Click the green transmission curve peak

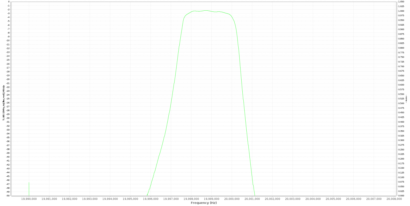click(x=206, y=11)
